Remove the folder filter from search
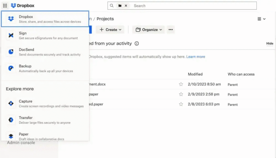The width and height of the screenshot is (276, 158). coord(126,6)
